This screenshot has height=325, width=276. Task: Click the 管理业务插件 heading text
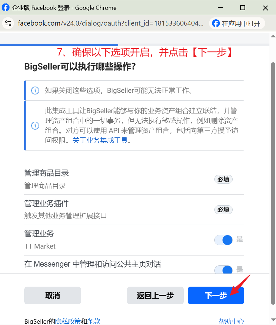pos(47,203)
